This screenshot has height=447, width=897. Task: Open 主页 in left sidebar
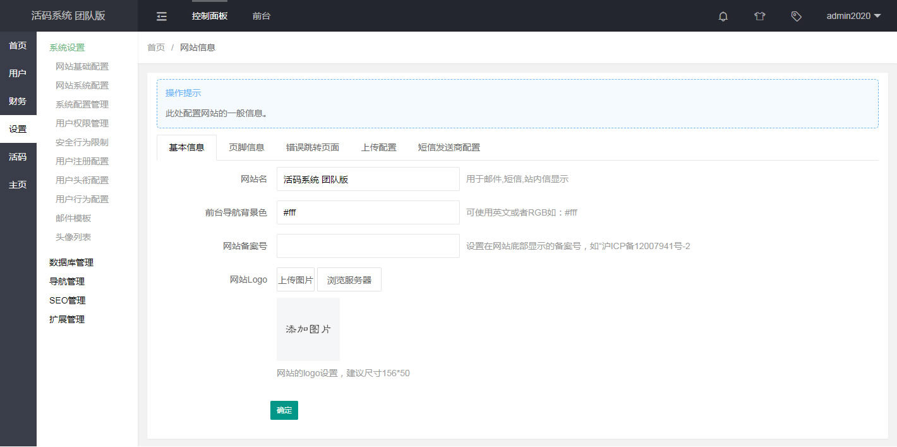click(18, 185)
